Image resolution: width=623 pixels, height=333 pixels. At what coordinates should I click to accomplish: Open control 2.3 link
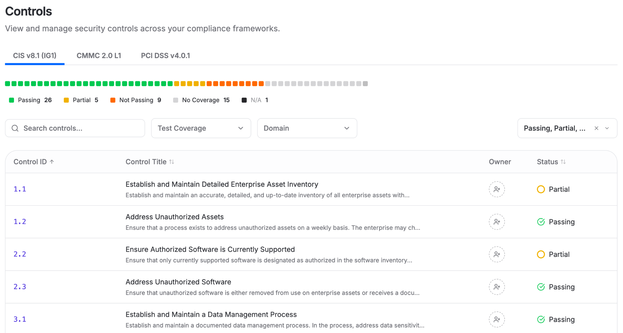tap(20, 287)
